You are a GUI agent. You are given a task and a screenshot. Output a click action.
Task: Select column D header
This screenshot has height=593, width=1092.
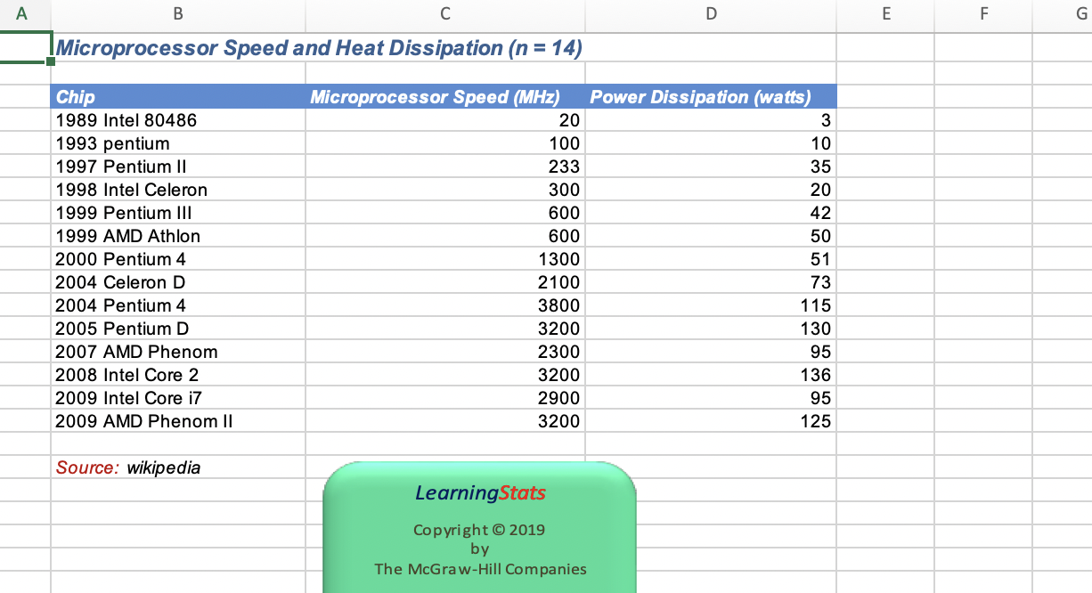pyautogui.click(x=711, y=14)
